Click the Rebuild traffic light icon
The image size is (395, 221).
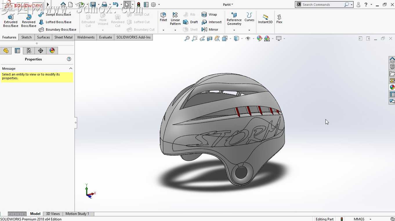(x=139, y=5)
